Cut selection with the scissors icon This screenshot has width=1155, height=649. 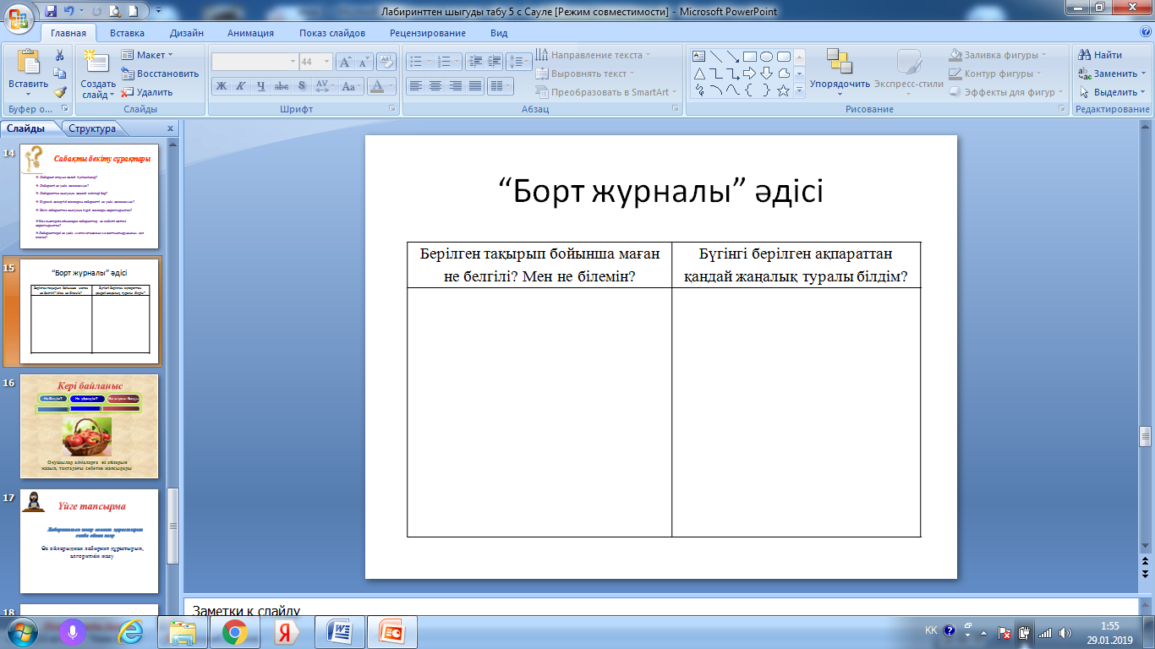[60, 55]
